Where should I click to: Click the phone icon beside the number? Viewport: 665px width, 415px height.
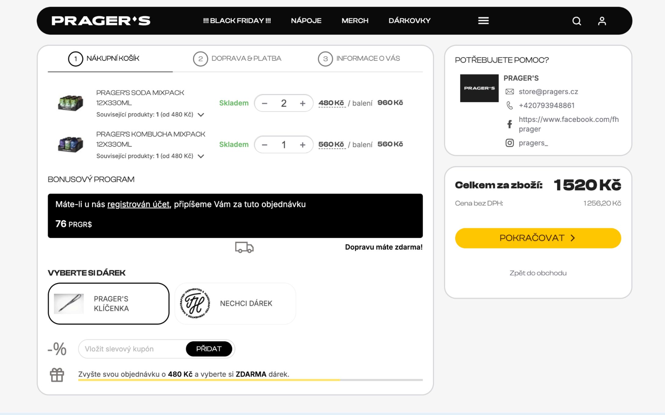[x=509, y=105]
